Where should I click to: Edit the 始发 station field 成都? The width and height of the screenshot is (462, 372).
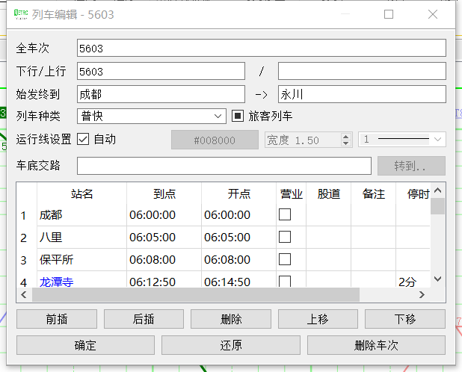click(x=161, y=94)
